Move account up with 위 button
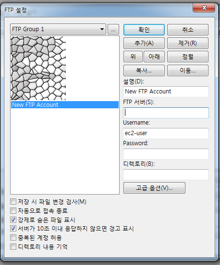This screenshot has width=220, height=265. coord(133,57)
